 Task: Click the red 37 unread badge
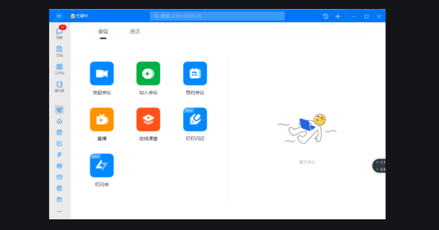[62, 27]
